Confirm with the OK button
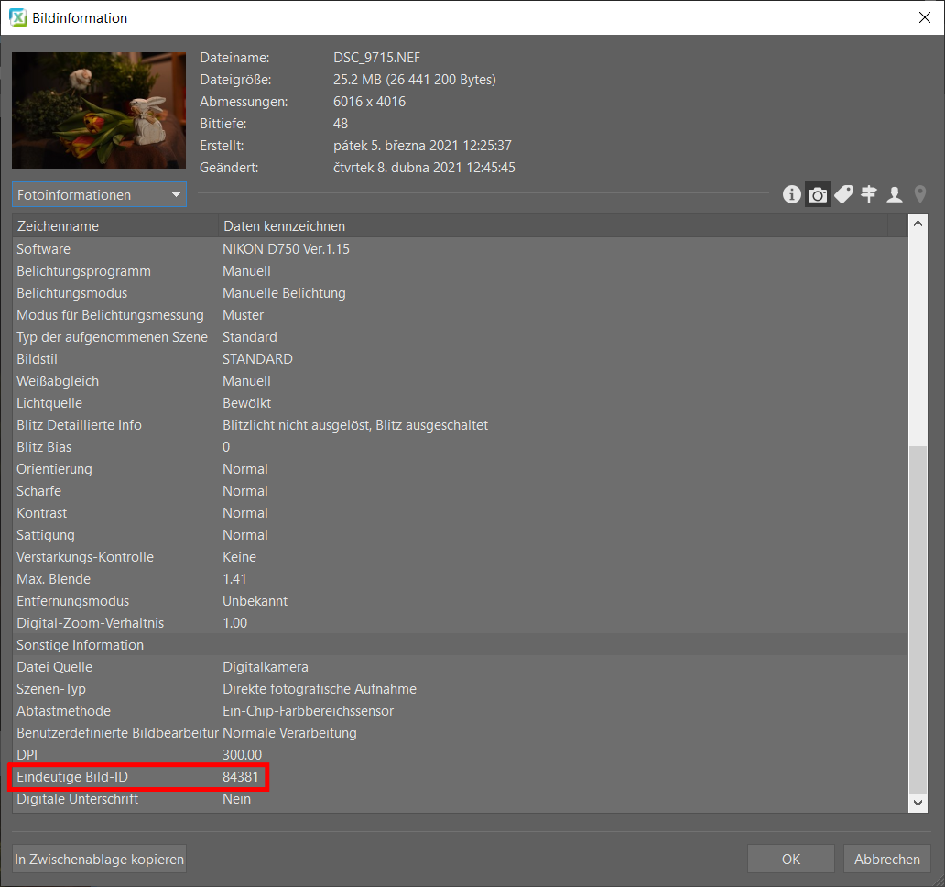The image size is (945, 887). (x=791, y=859)
